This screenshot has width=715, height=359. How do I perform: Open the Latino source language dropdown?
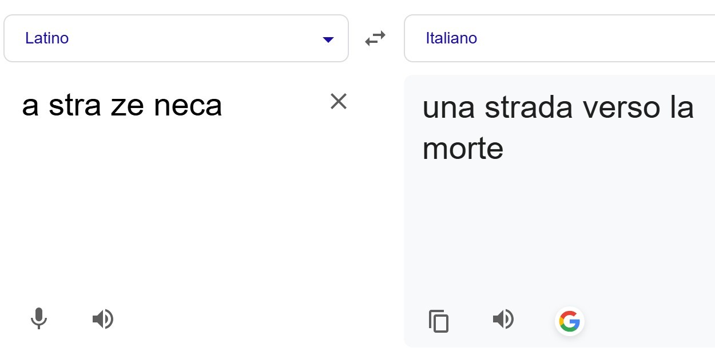[176, 38]
